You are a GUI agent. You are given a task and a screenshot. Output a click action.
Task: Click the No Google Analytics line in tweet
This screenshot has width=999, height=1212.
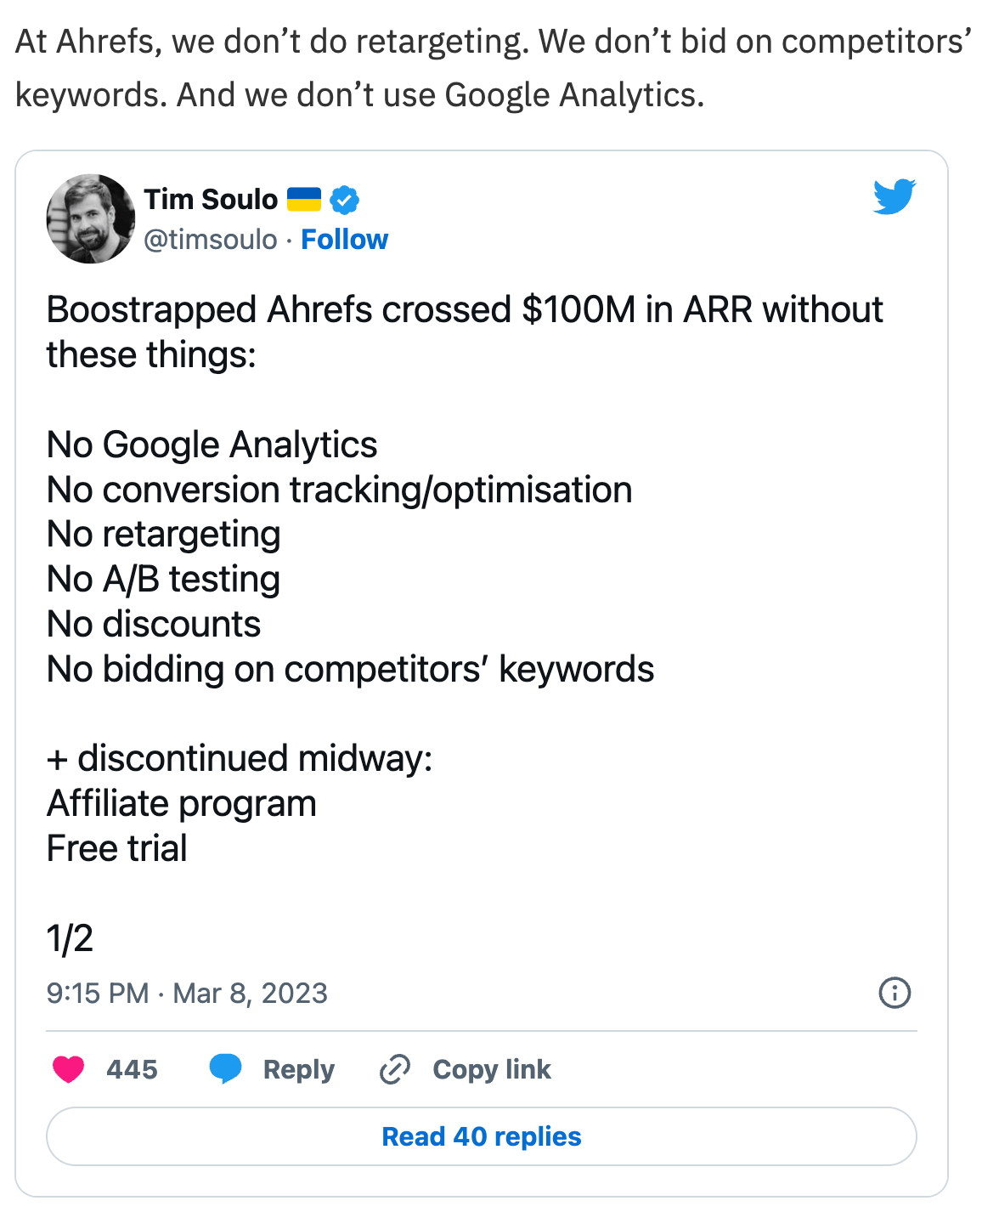point(212,445)
